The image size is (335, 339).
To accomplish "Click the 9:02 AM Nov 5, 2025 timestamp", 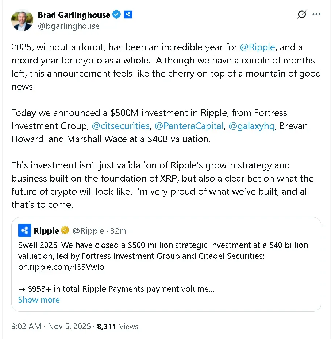I will 51,326.
